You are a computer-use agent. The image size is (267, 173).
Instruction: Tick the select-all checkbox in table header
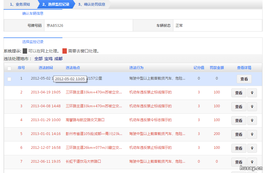point(9,68)
